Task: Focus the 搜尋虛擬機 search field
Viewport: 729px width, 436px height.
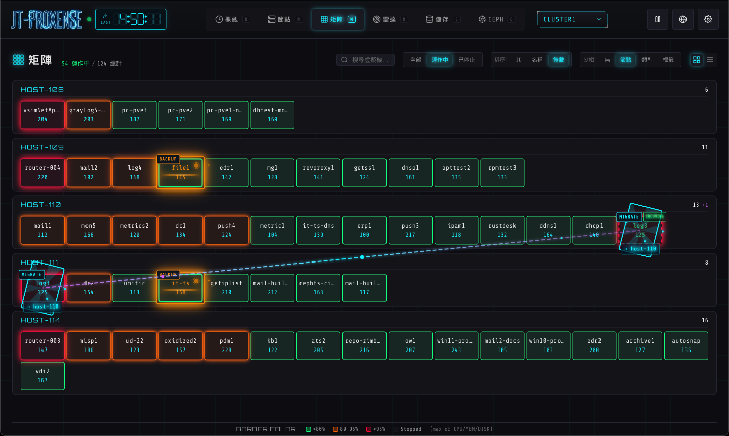Action: point(366,60)
